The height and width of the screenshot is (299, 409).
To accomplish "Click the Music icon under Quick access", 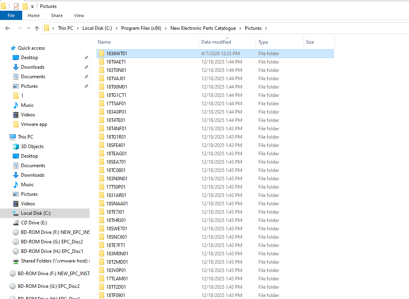I will tap(15, 105).
